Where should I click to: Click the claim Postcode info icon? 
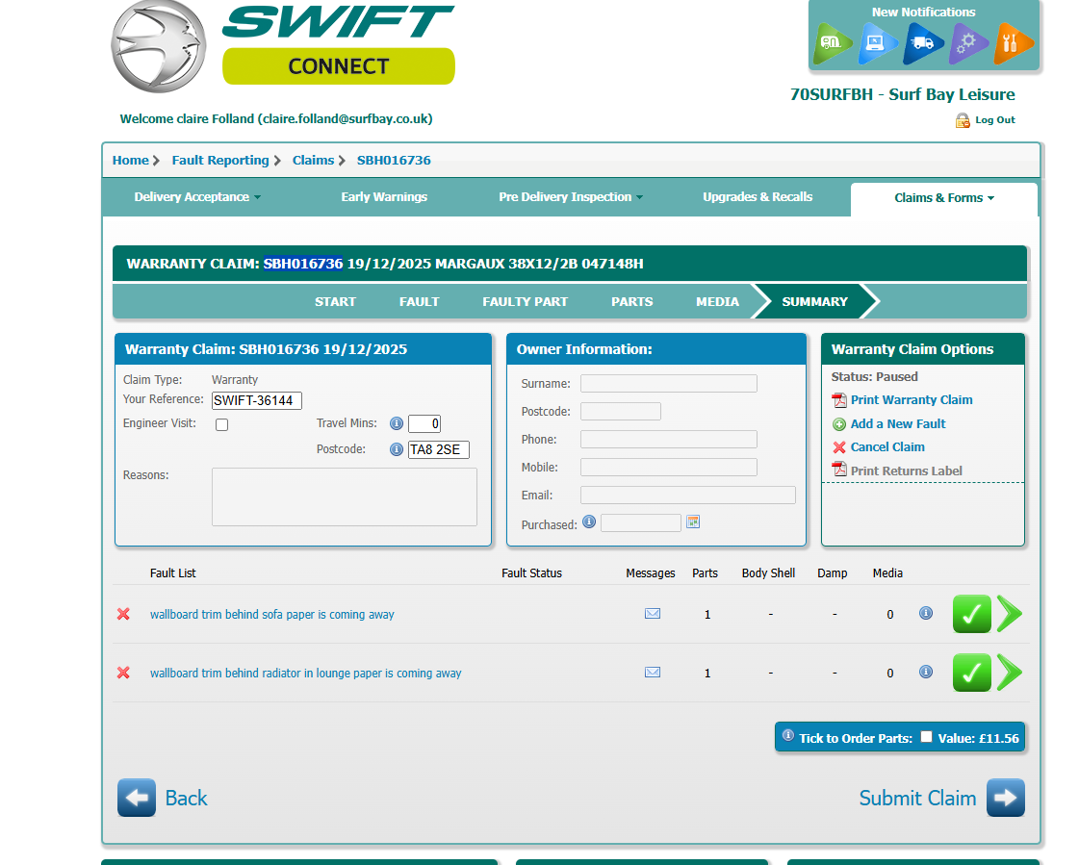[397, 449]
